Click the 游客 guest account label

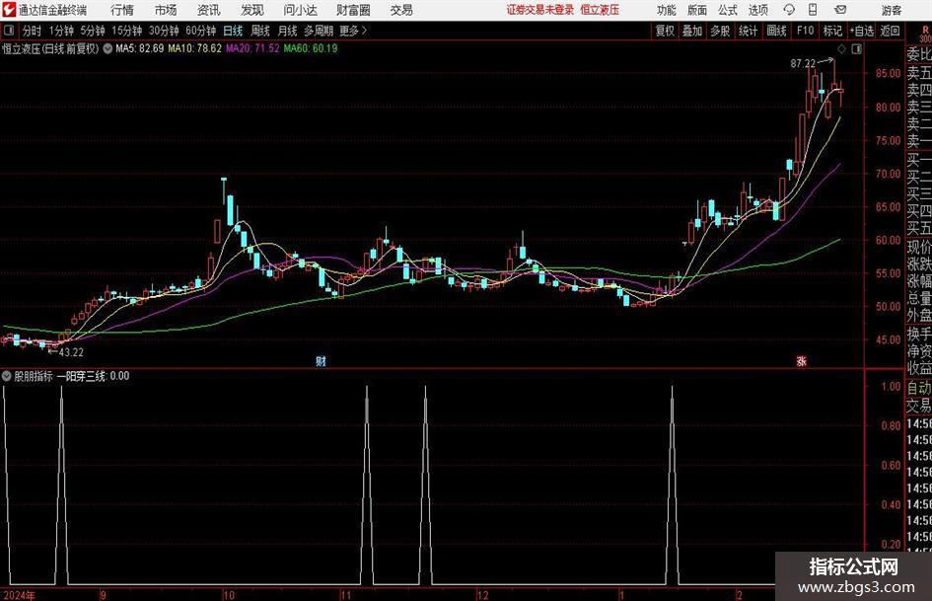pos(891,10)
